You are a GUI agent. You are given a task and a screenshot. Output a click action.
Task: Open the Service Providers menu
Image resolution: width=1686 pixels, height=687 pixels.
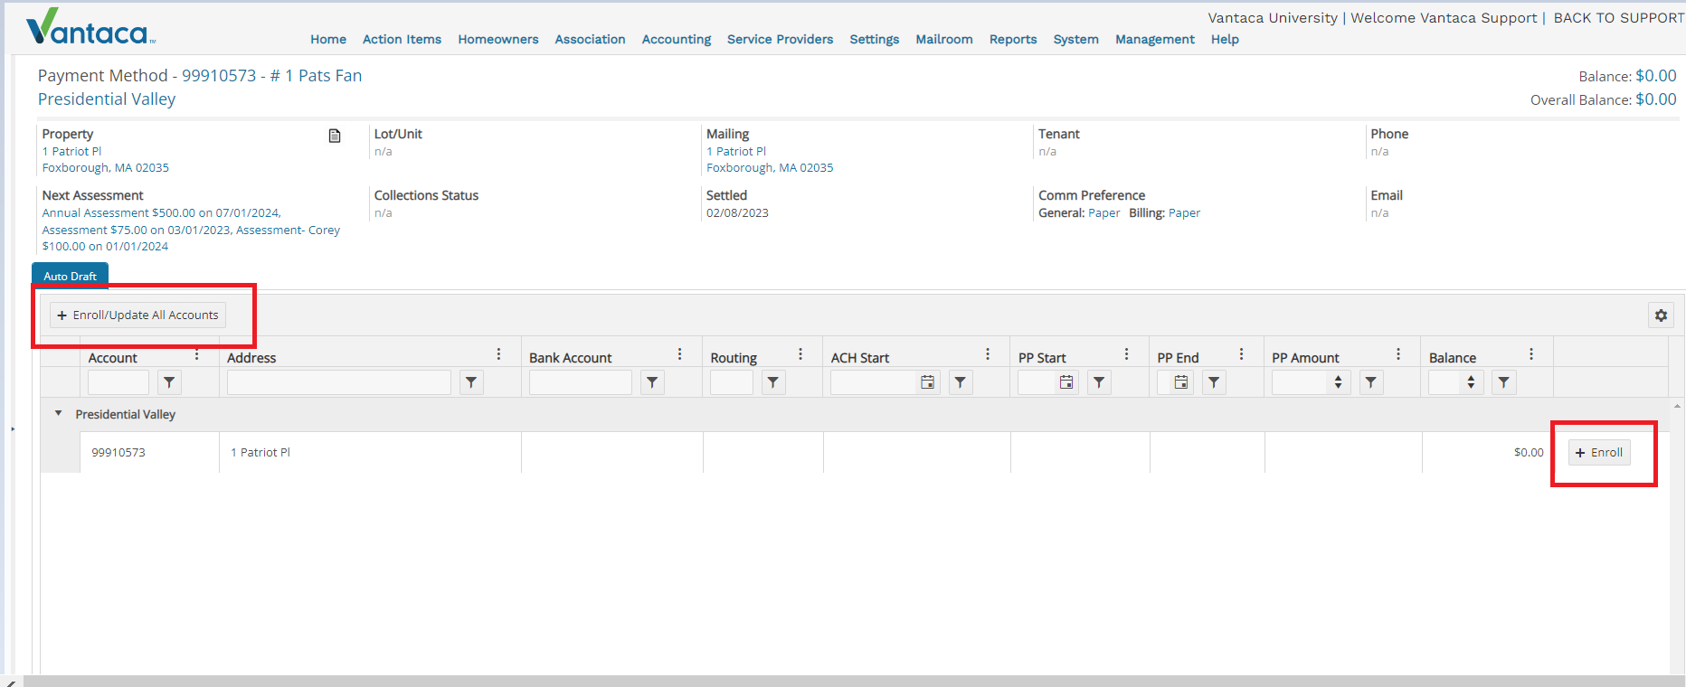point(781,40)
